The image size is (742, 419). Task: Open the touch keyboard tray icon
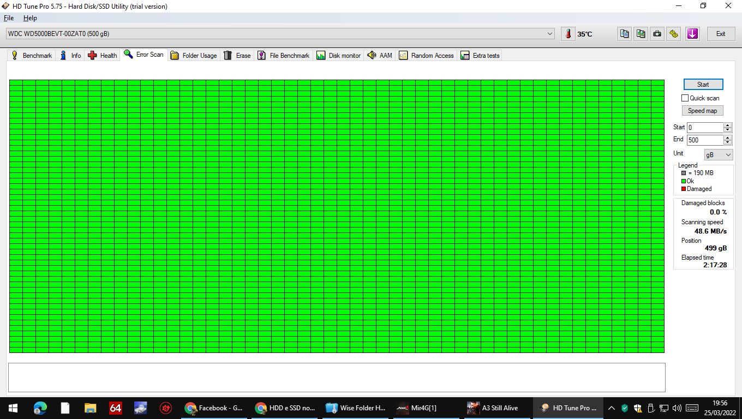point(692,408)
